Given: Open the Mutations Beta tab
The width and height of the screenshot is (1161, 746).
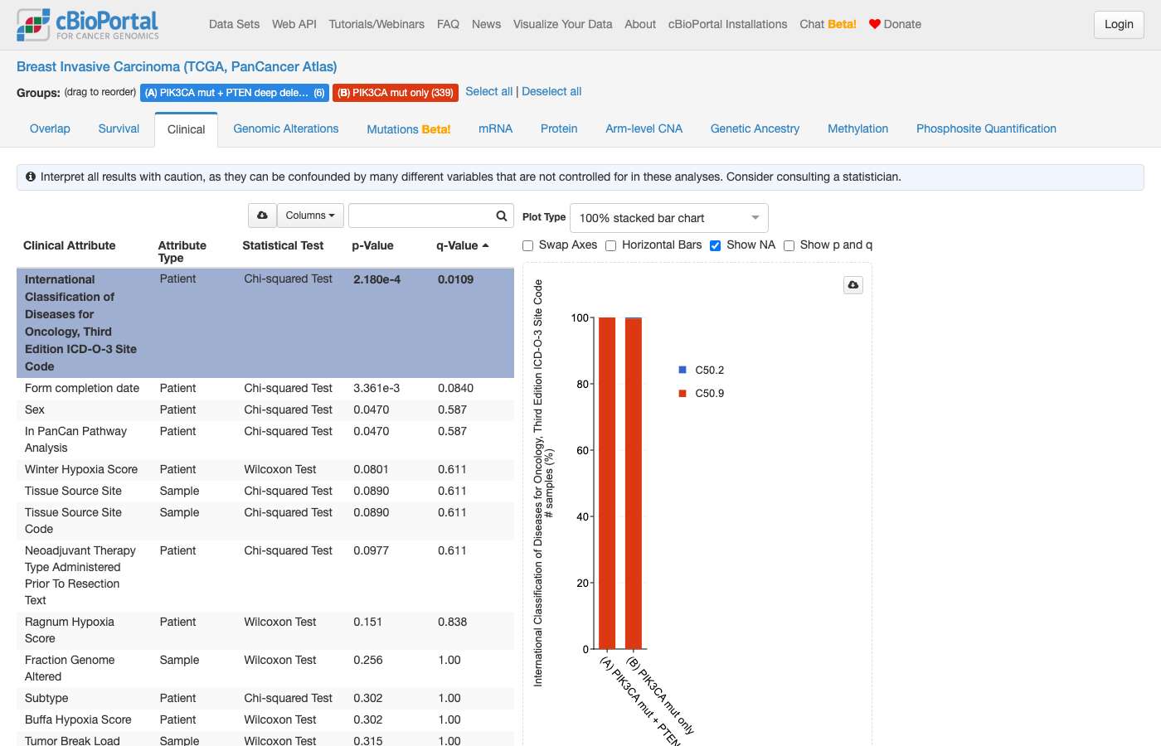Looking at the screenshot, I should coord(409,129).
